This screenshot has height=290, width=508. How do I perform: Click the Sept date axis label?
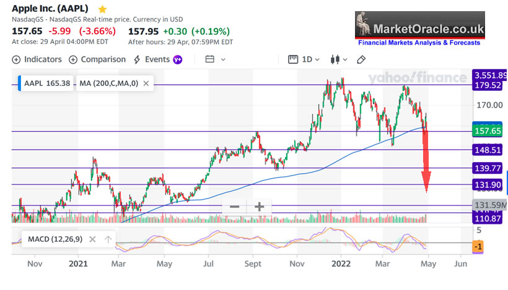coord(253,264)
